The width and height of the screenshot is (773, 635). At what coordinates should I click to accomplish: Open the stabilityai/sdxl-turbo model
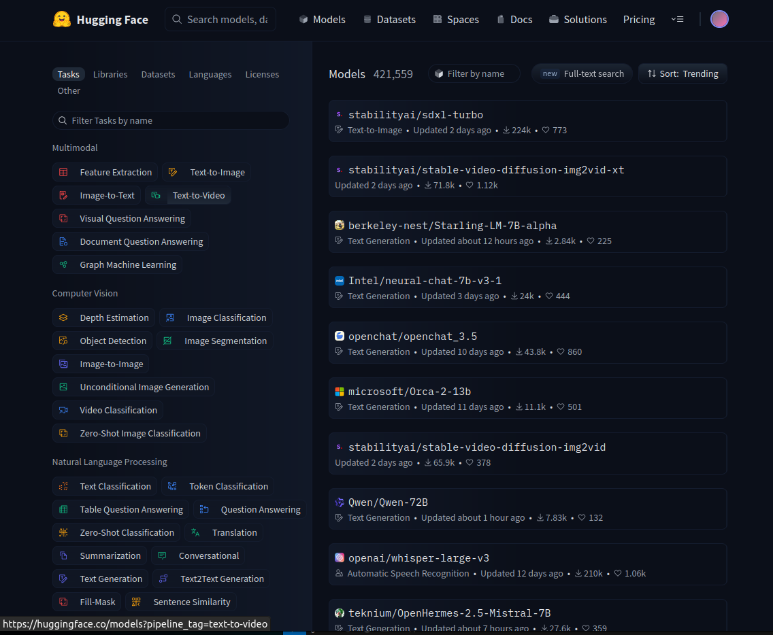[x=527, y=121]
